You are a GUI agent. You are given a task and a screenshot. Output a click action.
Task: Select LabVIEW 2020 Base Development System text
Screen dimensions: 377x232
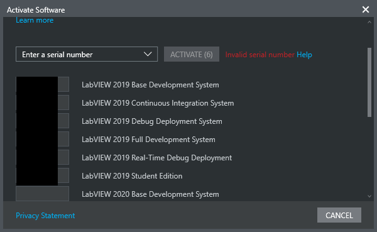tap(150, 194)
